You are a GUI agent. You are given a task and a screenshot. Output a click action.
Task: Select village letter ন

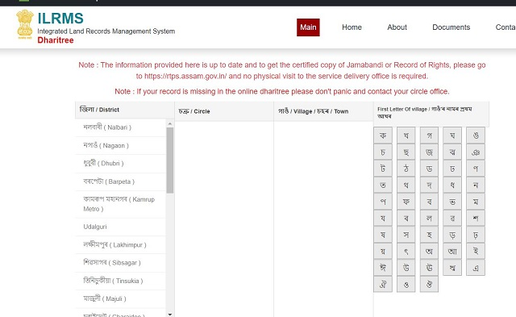point(476,185)
